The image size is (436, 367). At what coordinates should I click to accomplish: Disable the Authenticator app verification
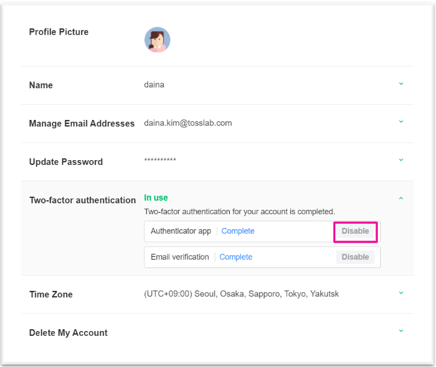pyautogui.click(x=355, y=231)
